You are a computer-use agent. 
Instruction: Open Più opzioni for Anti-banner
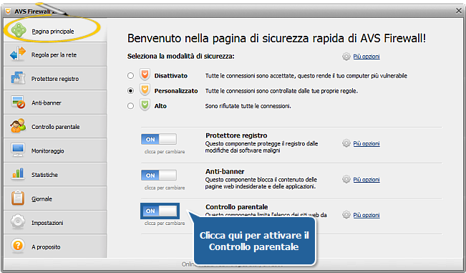[x=367, y=180]
